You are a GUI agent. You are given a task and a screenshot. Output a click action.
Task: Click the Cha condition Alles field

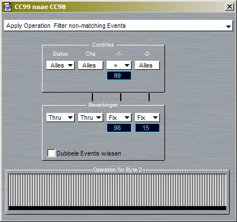91,65
